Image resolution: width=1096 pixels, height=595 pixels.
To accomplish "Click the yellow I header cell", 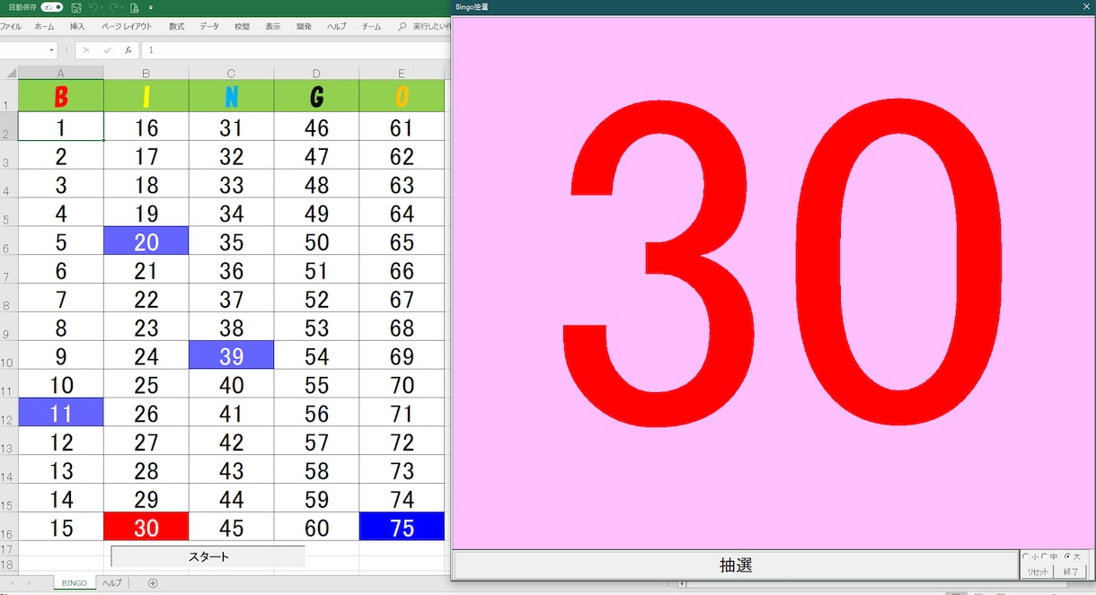I will (146, 96).
